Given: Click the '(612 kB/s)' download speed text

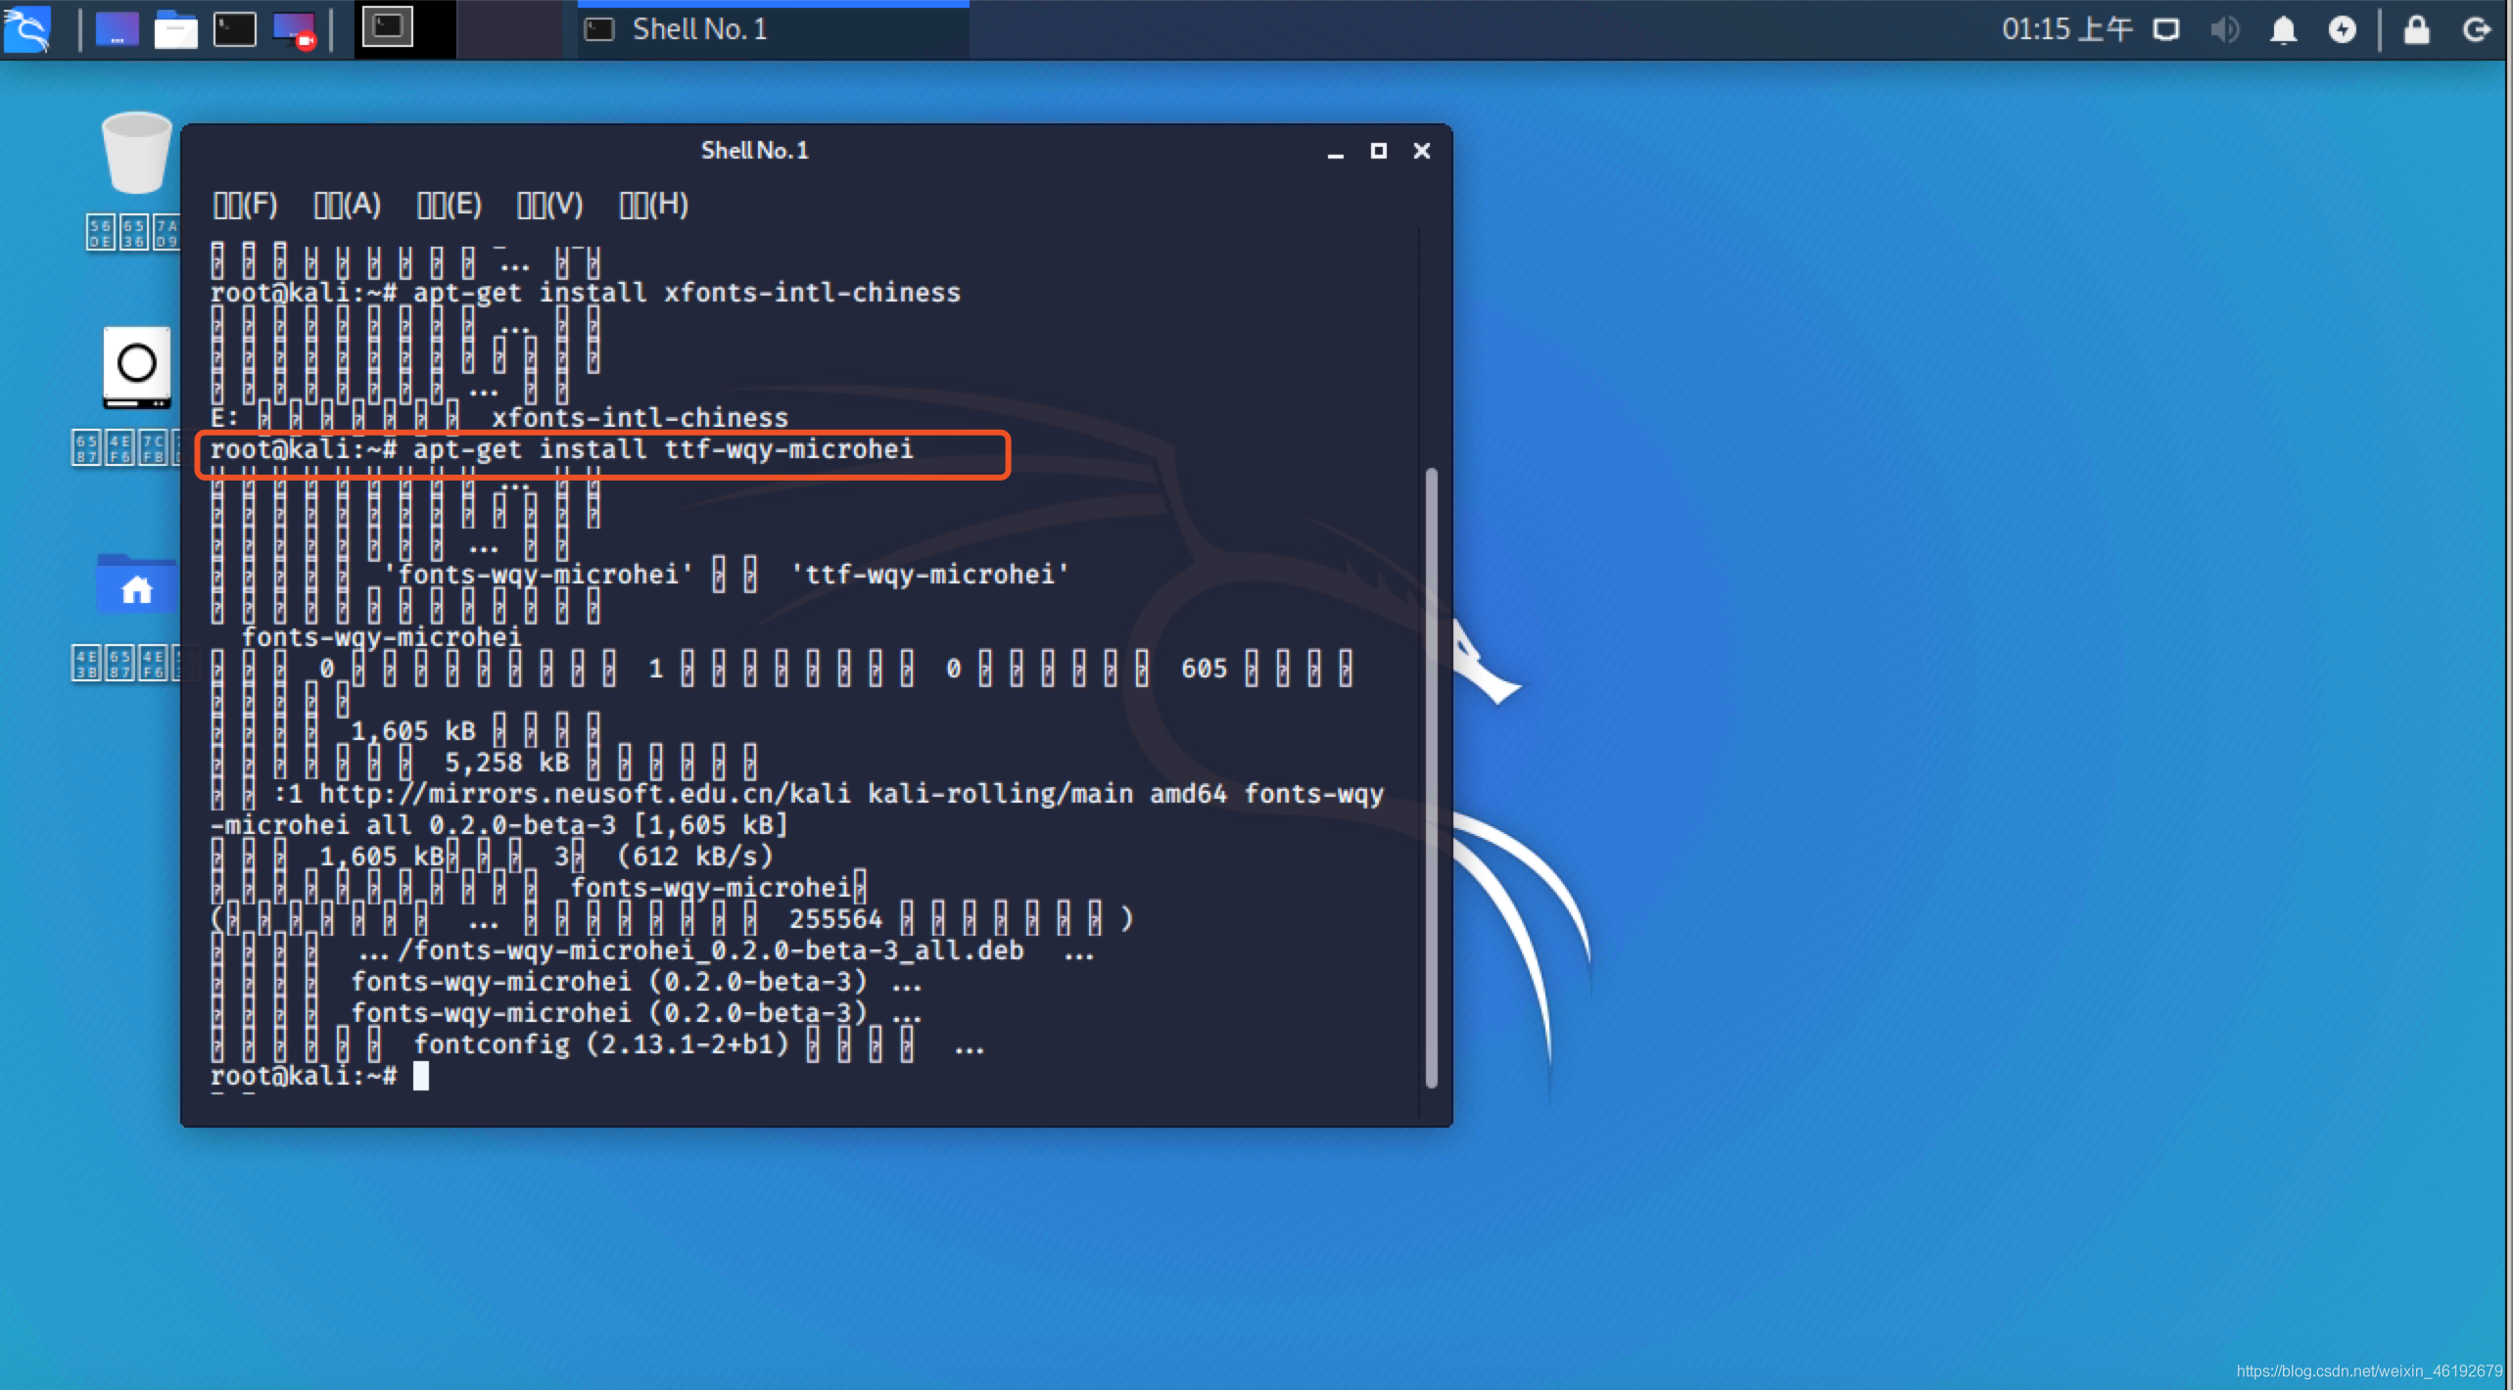Looking at the screenshot, I should 695,857.
